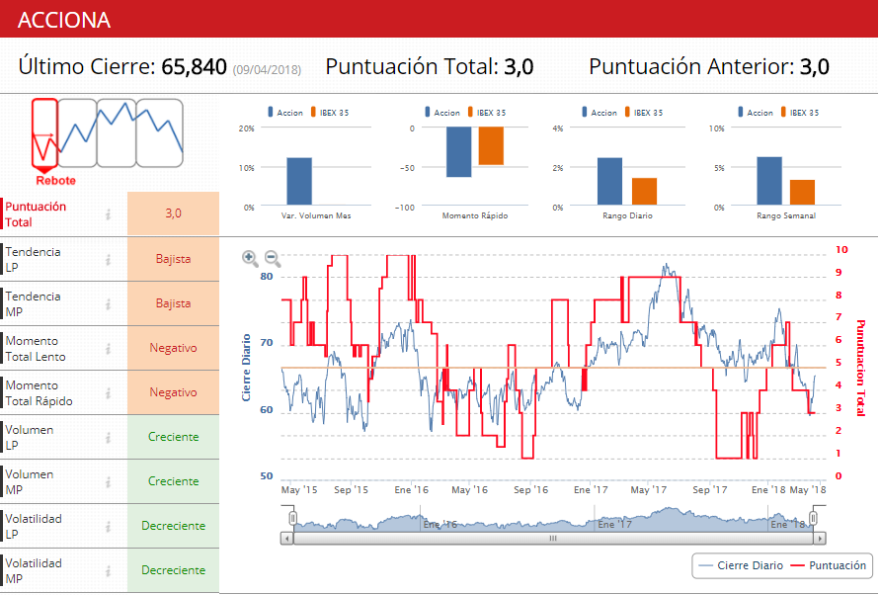Open info icon for Momento Total Rápido

click(x=109, y=392)
